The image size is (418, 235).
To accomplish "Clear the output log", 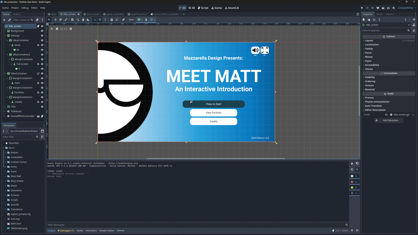I will 352,163.
